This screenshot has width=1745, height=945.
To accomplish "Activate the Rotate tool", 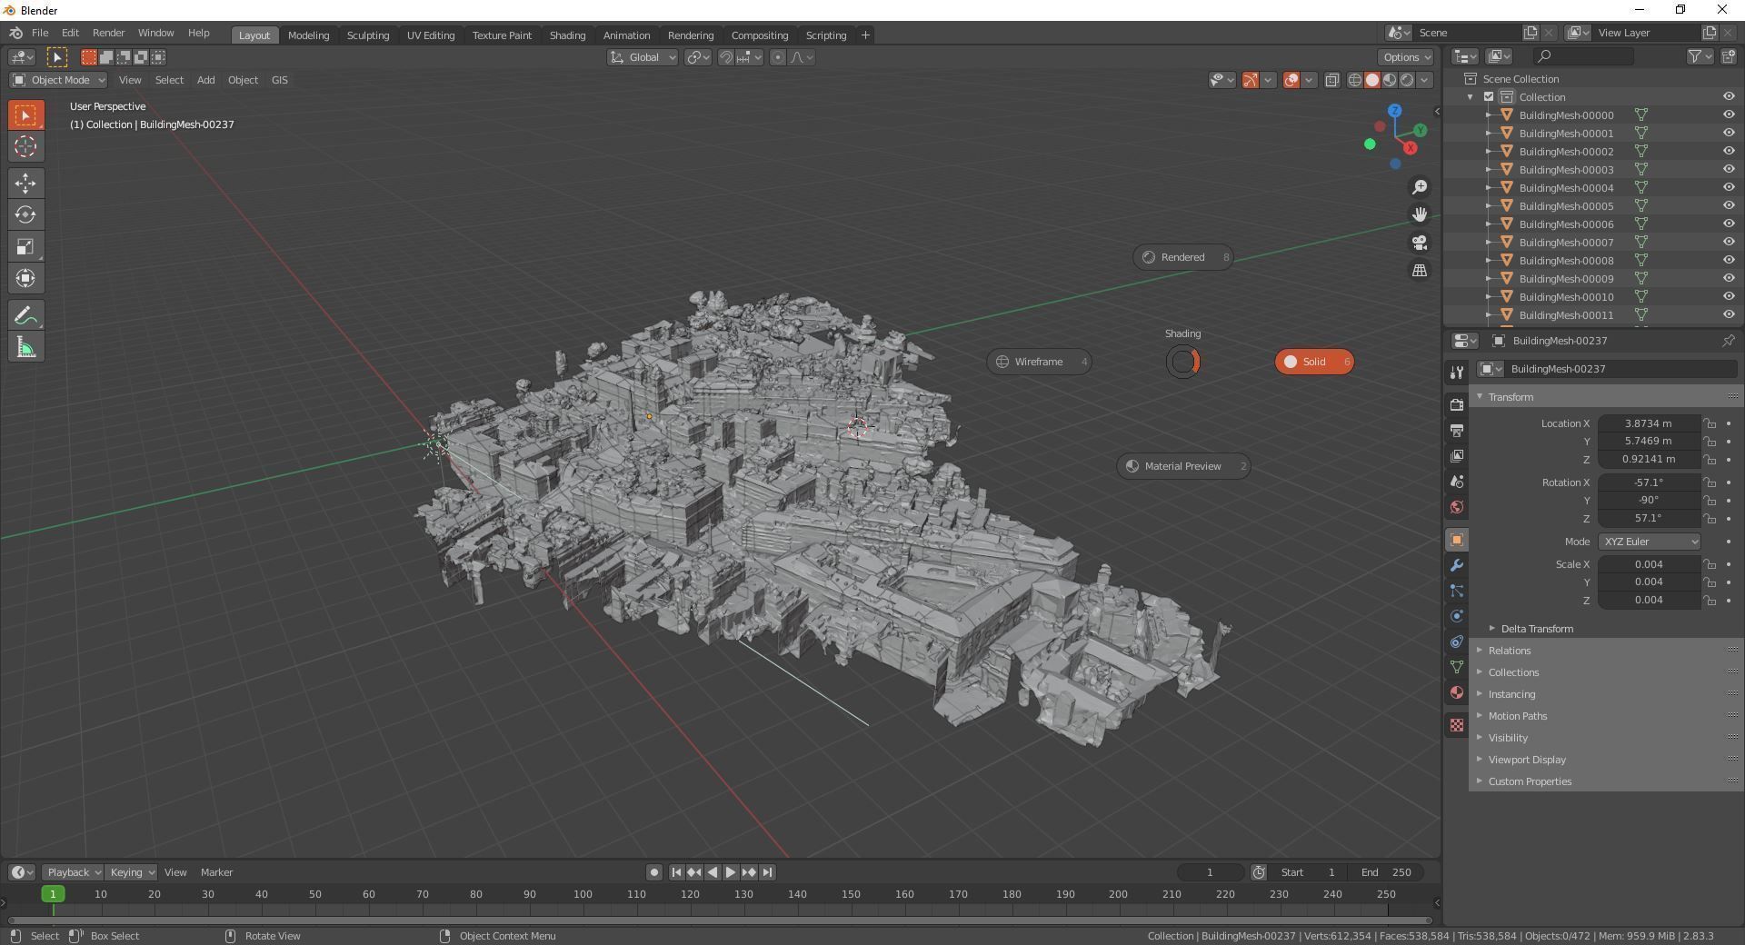I will tap(25, 215).
